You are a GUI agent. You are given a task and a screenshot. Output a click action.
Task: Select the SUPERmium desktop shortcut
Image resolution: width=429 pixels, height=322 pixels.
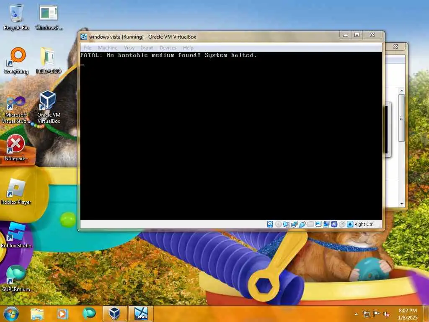16,278
